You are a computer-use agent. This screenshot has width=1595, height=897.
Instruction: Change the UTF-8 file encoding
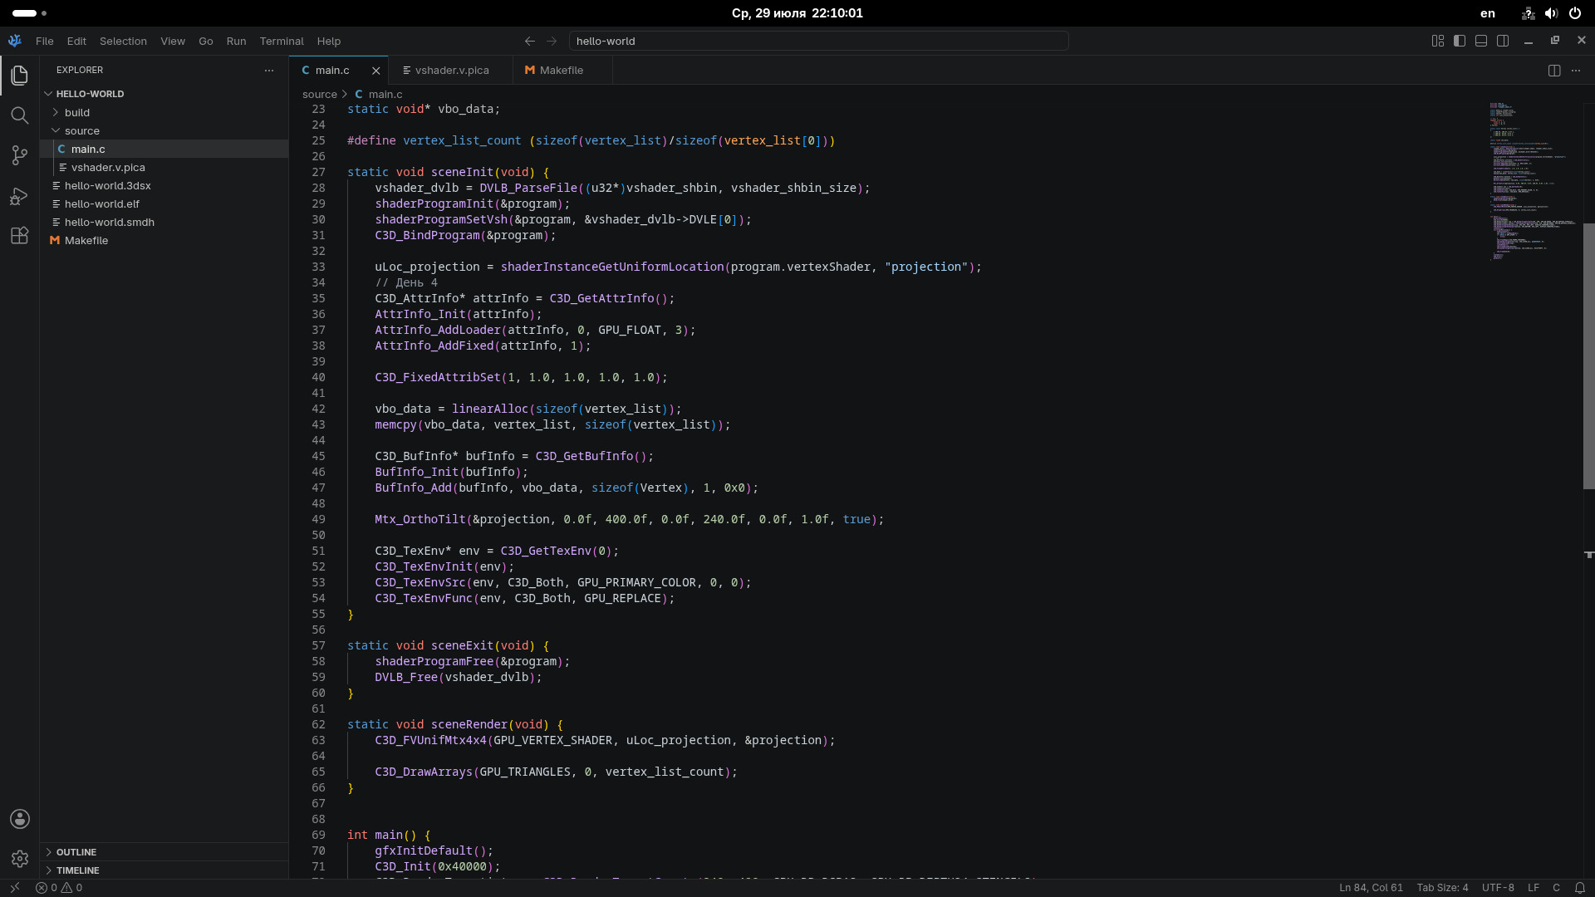tap(1498, 888)
